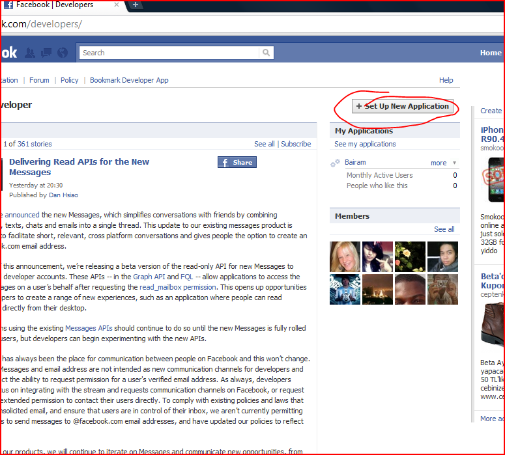Expand the 'more' dropdown for Bairam
This screenshot has height=455, width=505.
pos(439,163)
